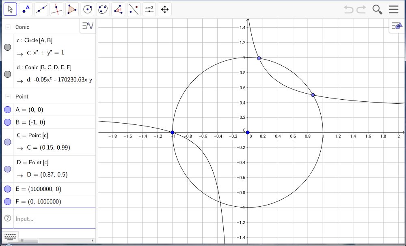This screenshot has width=406, height=246.
Task: Select the Polygon tool
Action: (72, 10)
